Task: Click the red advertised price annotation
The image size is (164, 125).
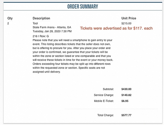Action: coord(116,28)
